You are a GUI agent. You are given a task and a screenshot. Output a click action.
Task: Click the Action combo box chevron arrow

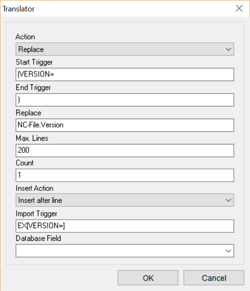tap(228, 49)
